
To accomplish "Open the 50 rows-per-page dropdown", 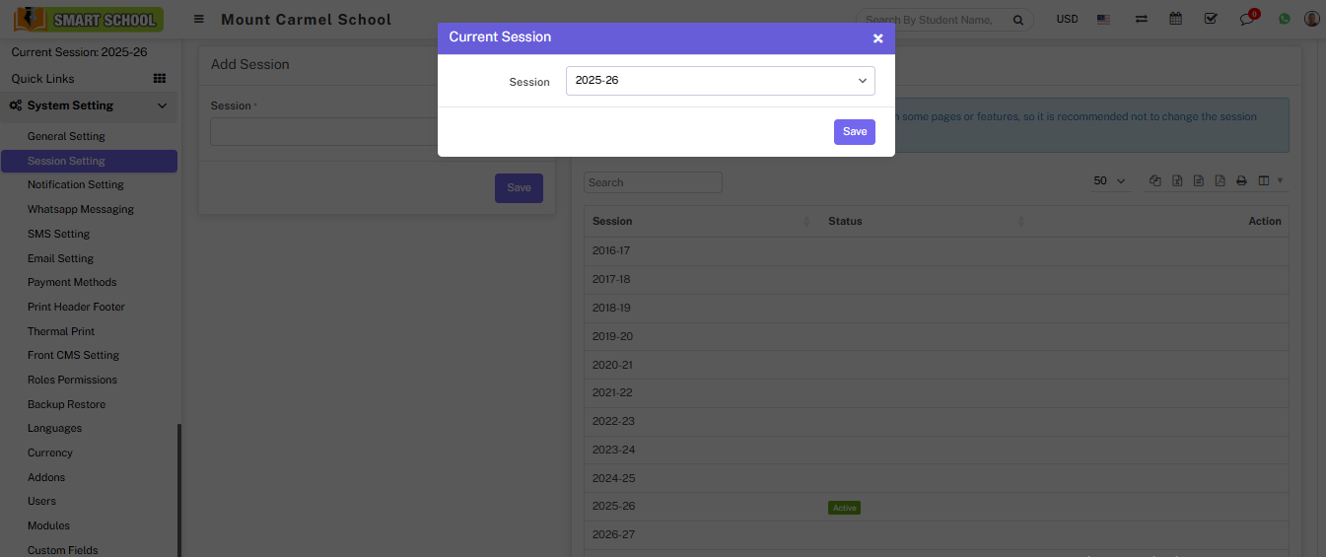I will click(1109, 181).
